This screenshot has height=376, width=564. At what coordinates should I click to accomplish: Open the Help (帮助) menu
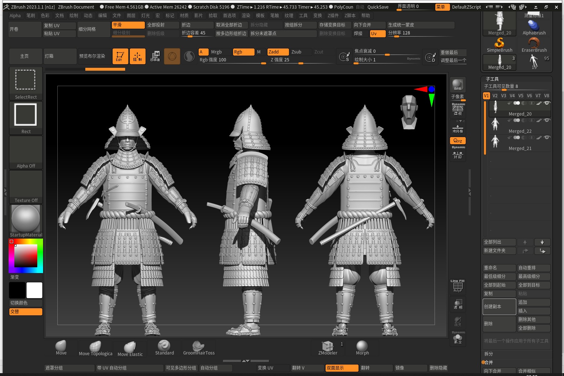(x=366, y=15)
